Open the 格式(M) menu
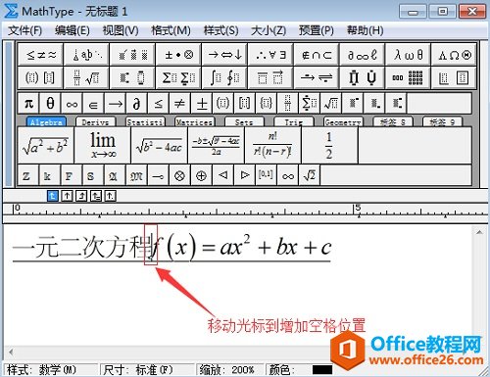Image resolution: width=490 pixels, height=377 pixels. tap(171, 30)
